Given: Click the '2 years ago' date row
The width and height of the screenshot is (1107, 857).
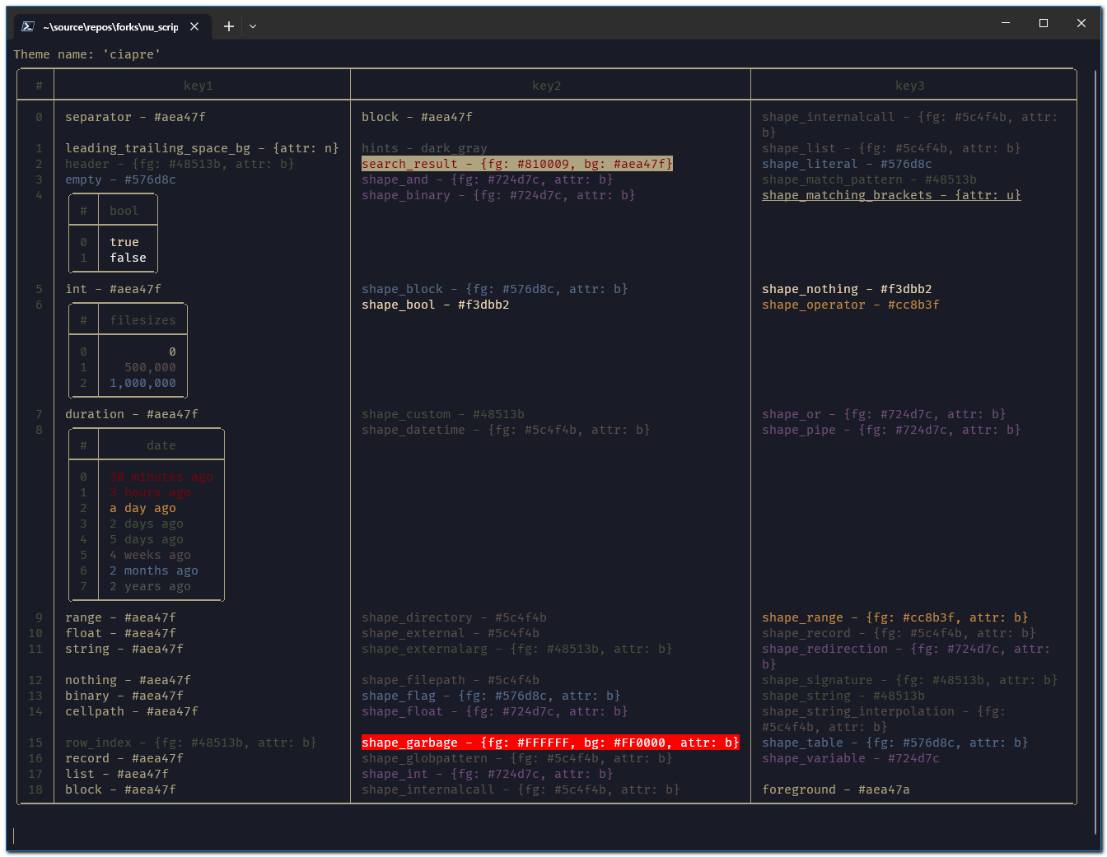Looking at the screenshot, I should tap(150, 586).
